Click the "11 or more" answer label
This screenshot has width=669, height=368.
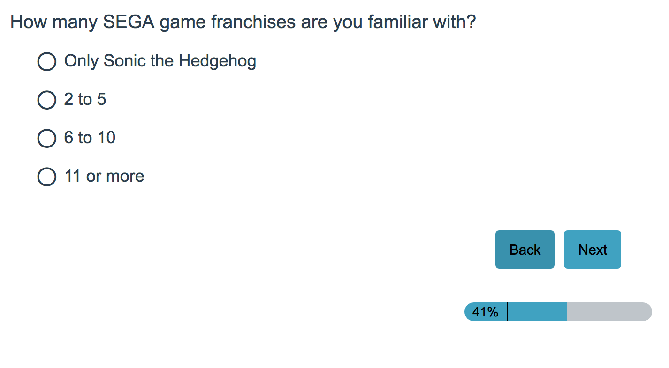pyautogui.click(x=104, y=176)
